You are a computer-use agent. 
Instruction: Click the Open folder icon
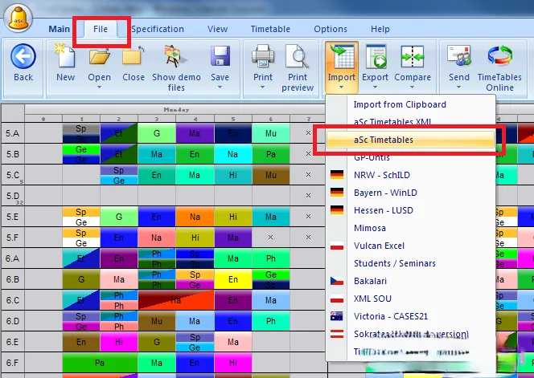point(99,55)
